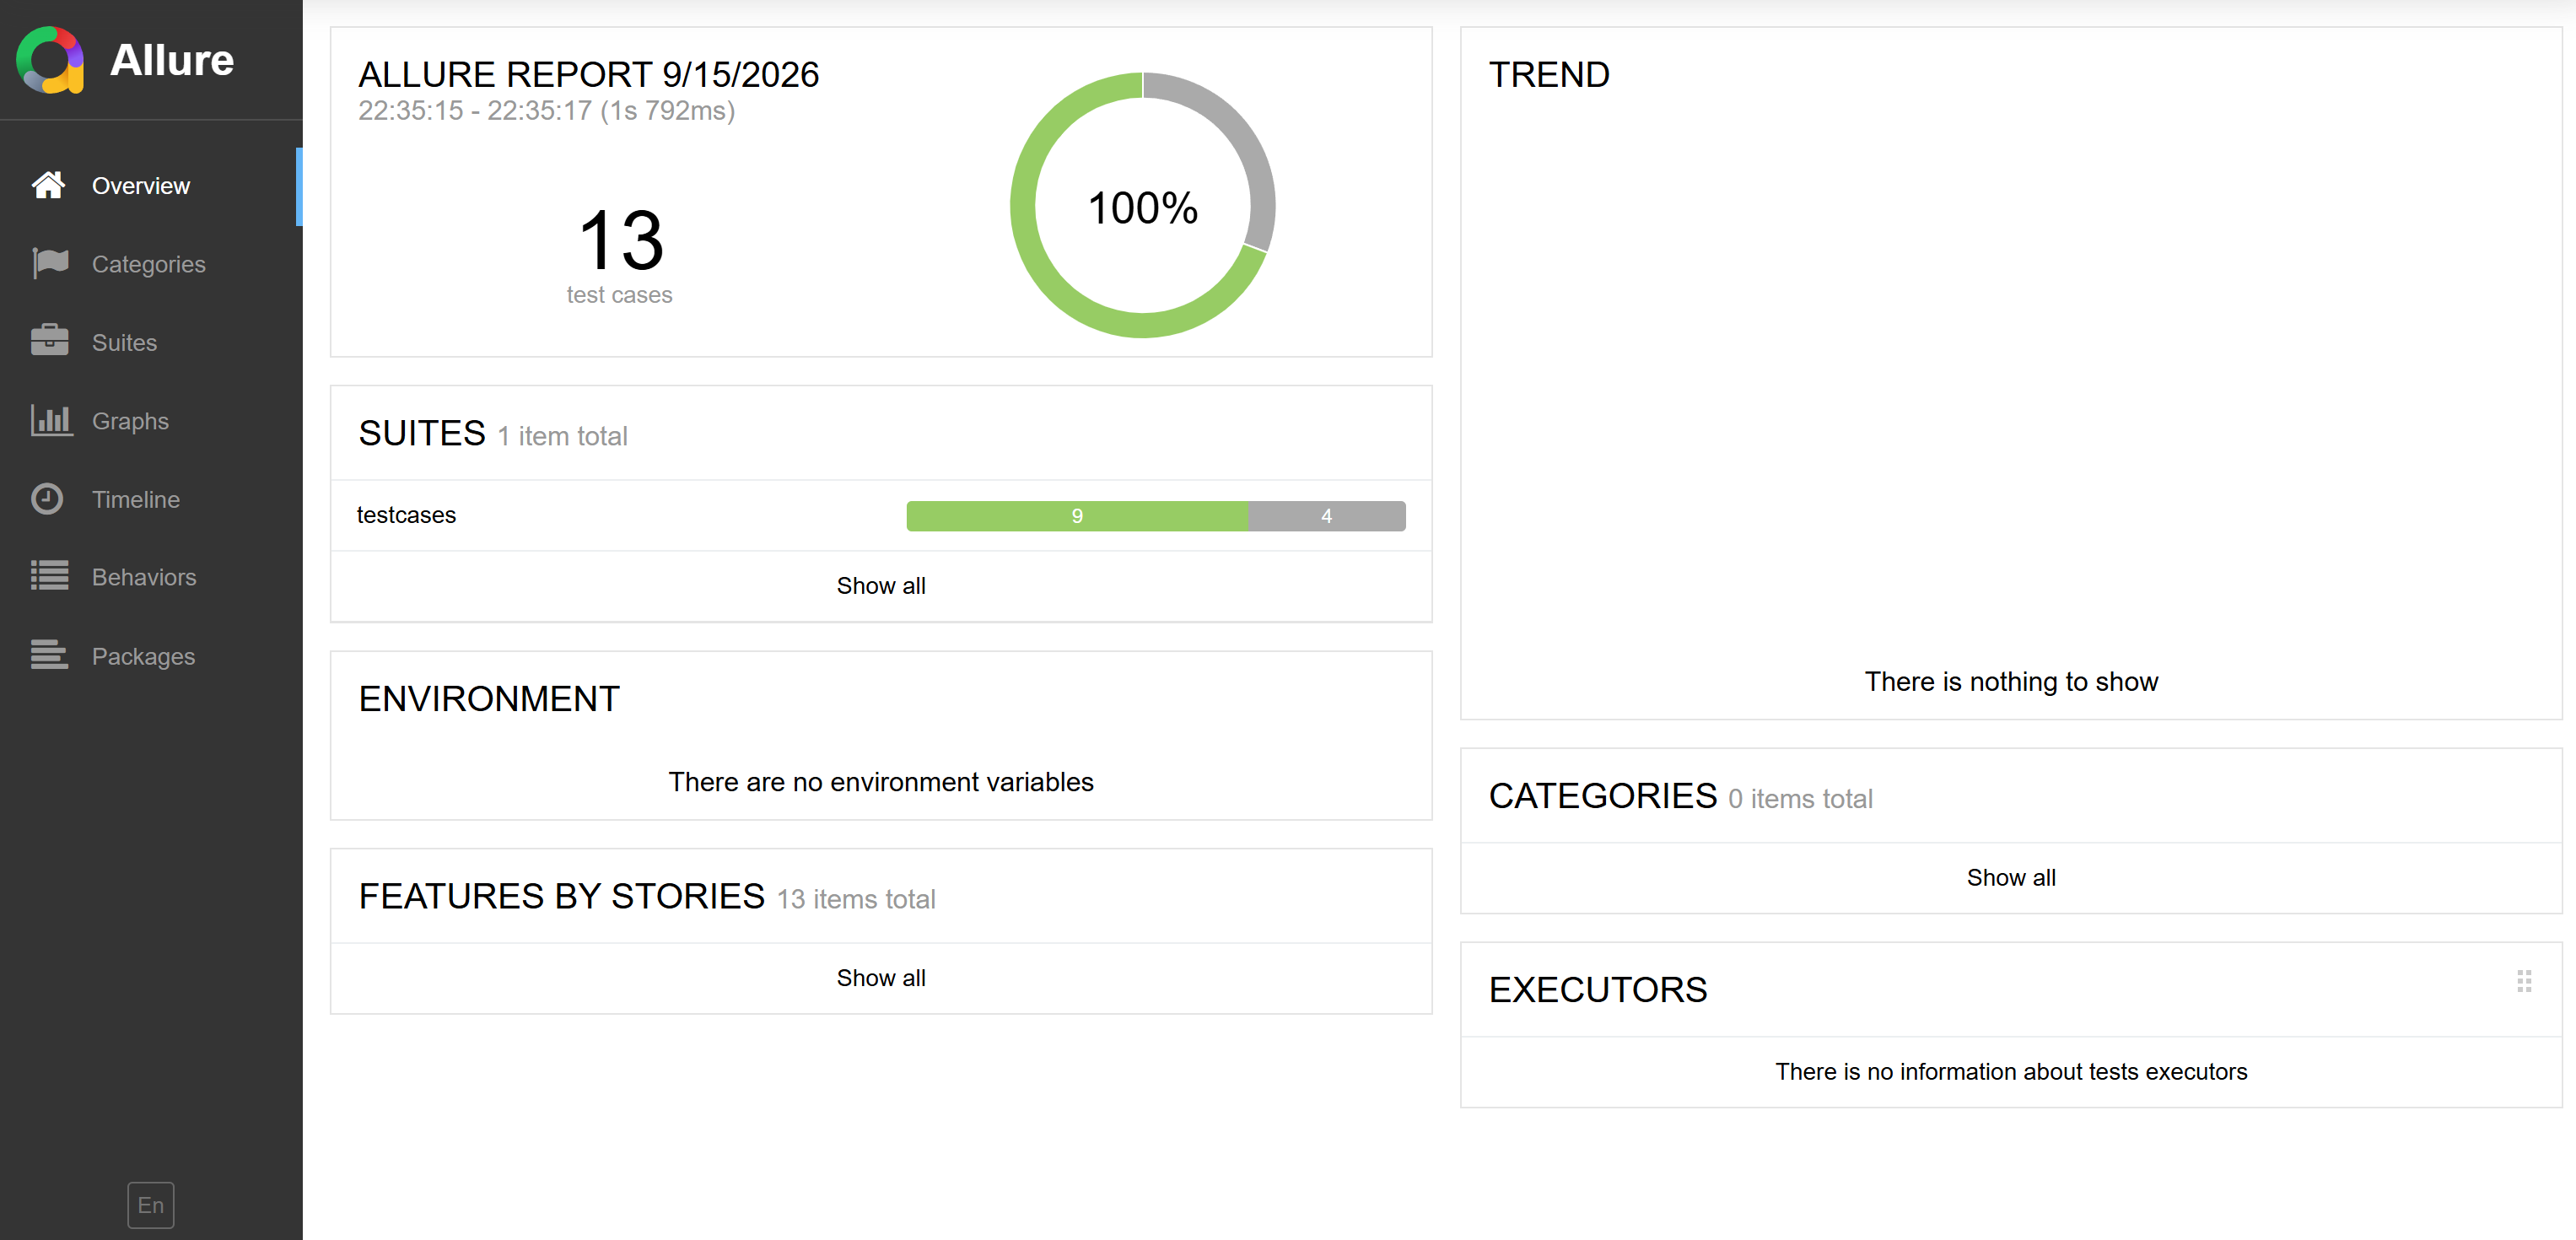This screenshot has width=2576, height=1240.
Task: Click the report time range text
Action: 547,111
